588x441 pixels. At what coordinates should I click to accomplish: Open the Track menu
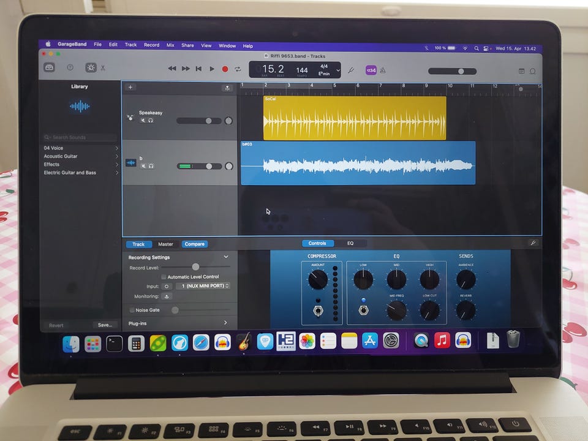(130, 45)
